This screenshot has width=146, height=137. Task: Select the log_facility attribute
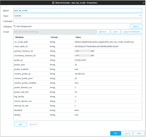point(78,97)
